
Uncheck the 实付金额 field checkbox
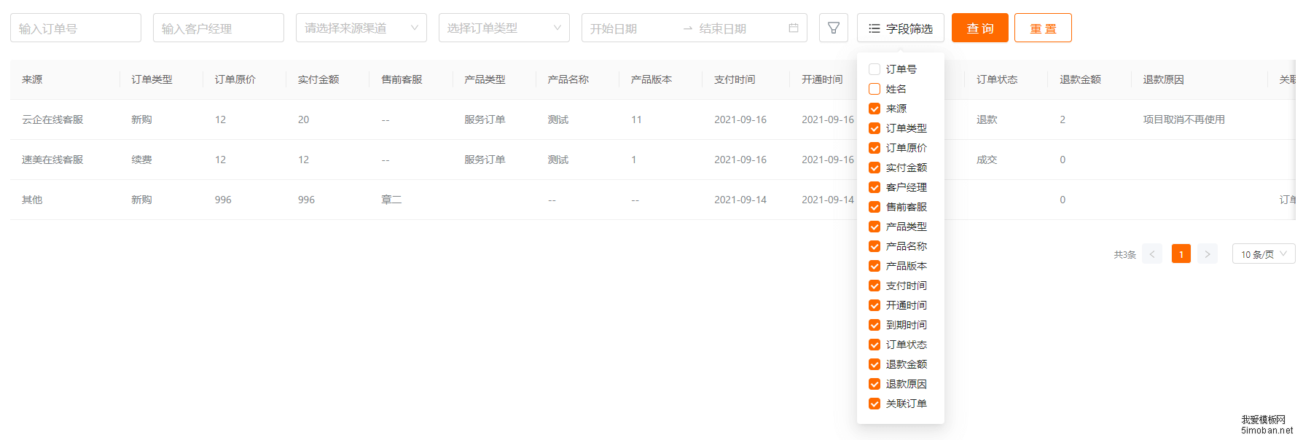[874, 168]
